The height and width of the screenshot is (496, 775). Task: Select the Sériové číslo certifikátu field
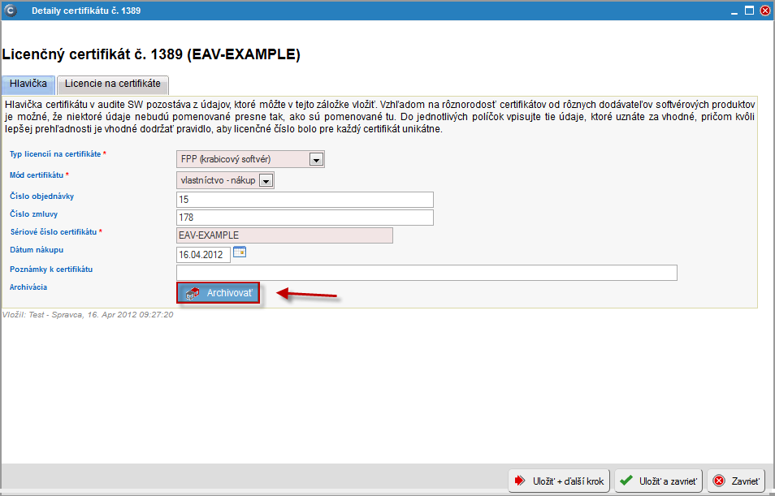[284, 235]
